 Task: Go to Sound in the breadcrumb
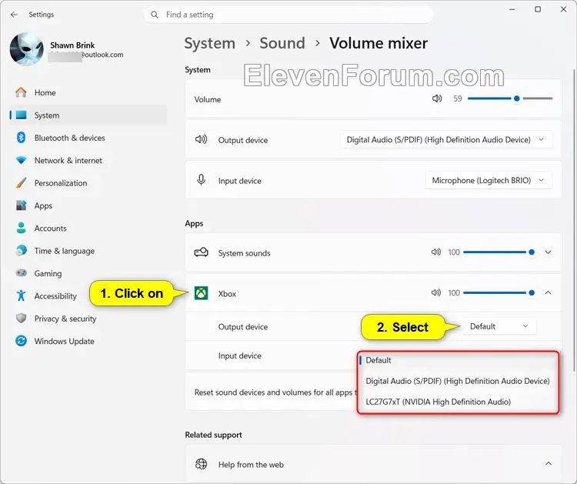[282, 43]
